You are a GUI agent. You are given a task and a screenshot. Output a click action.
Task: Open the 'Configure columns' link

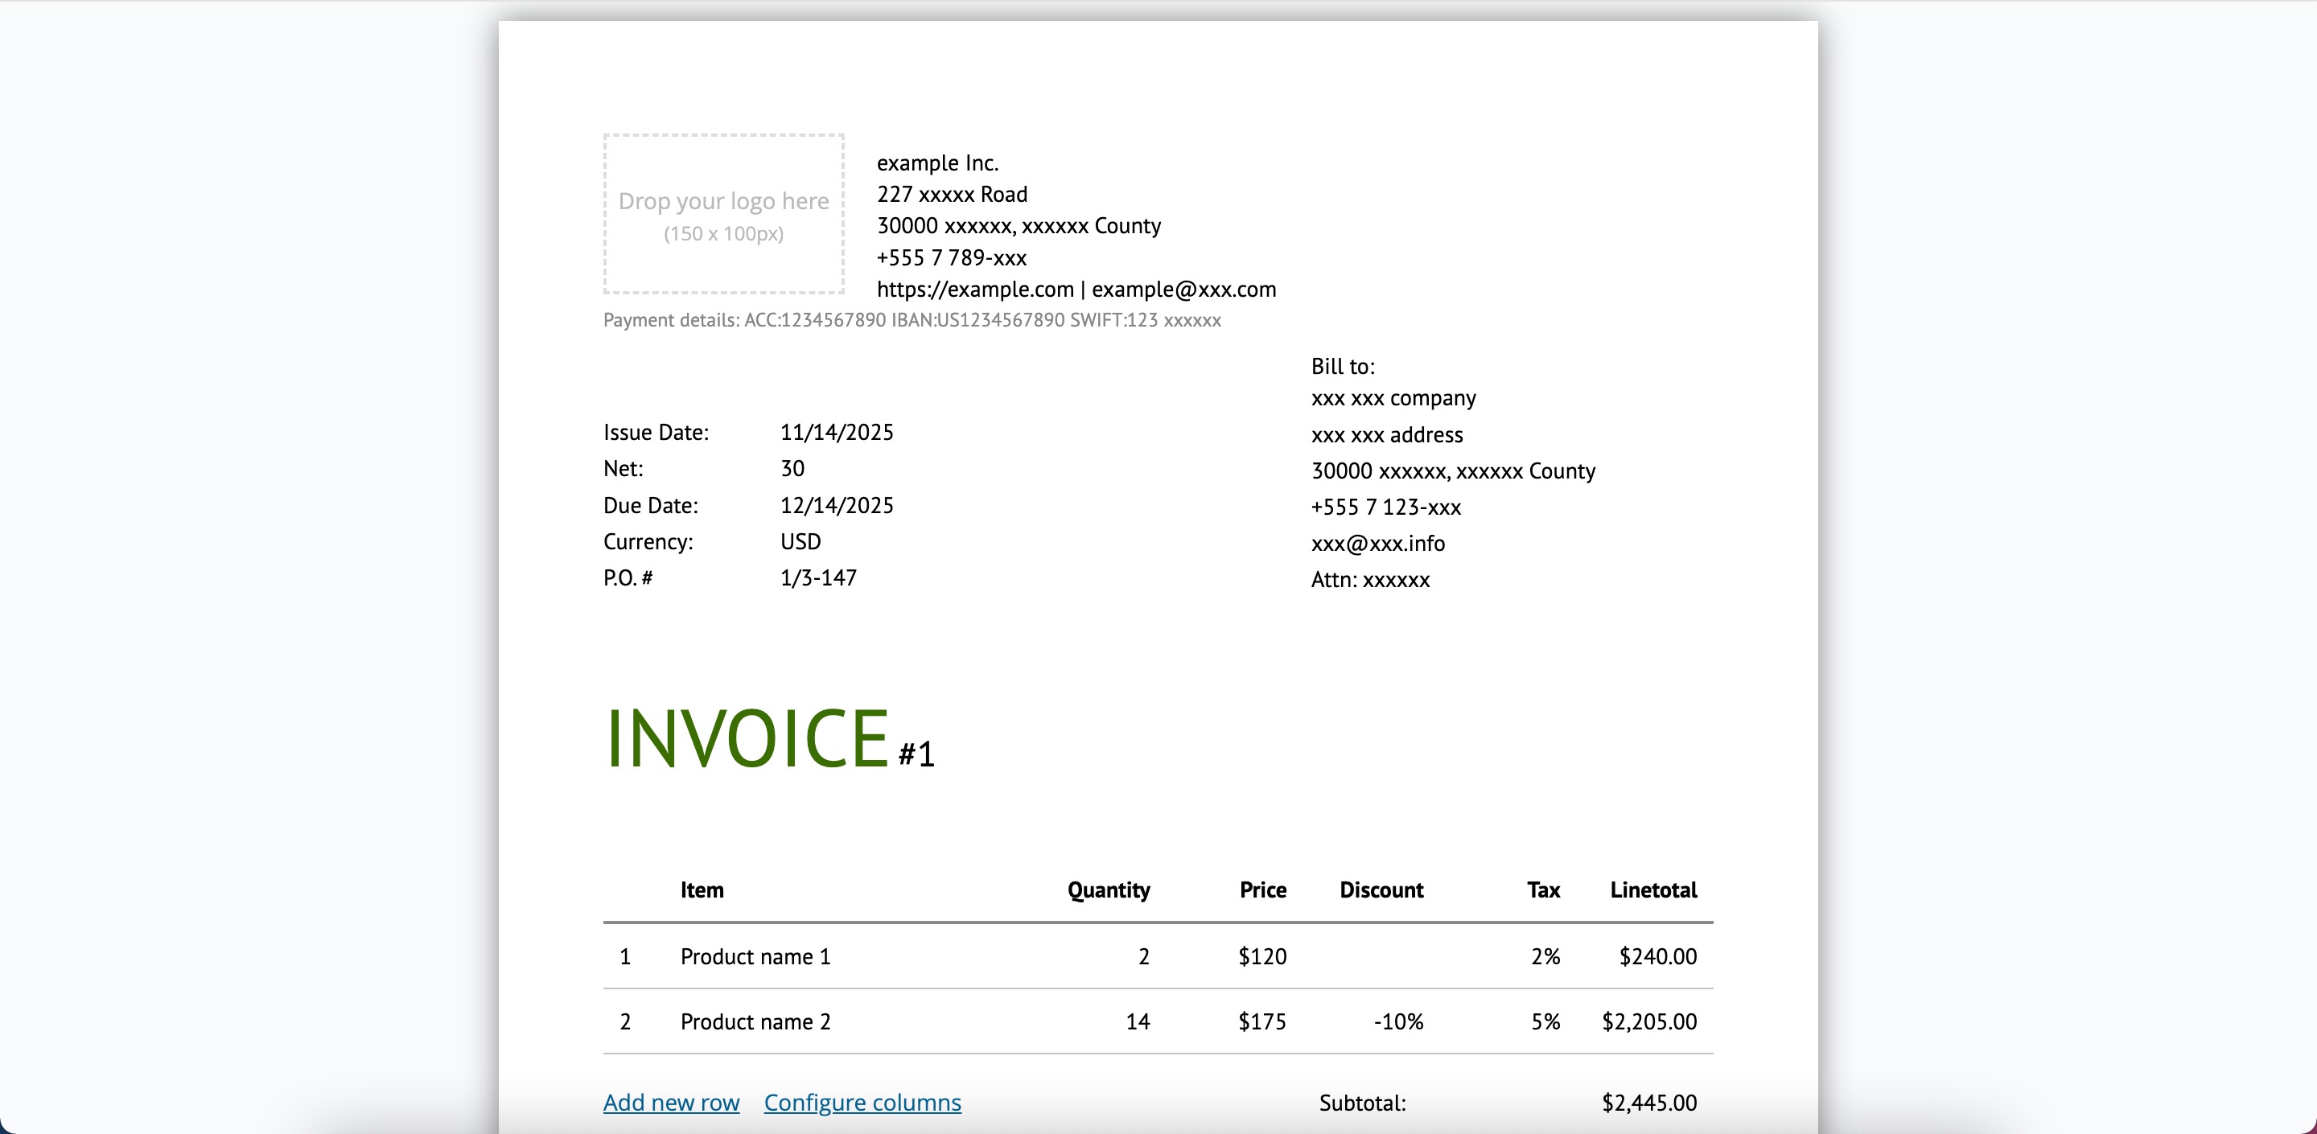click(x=862, y=1102)
